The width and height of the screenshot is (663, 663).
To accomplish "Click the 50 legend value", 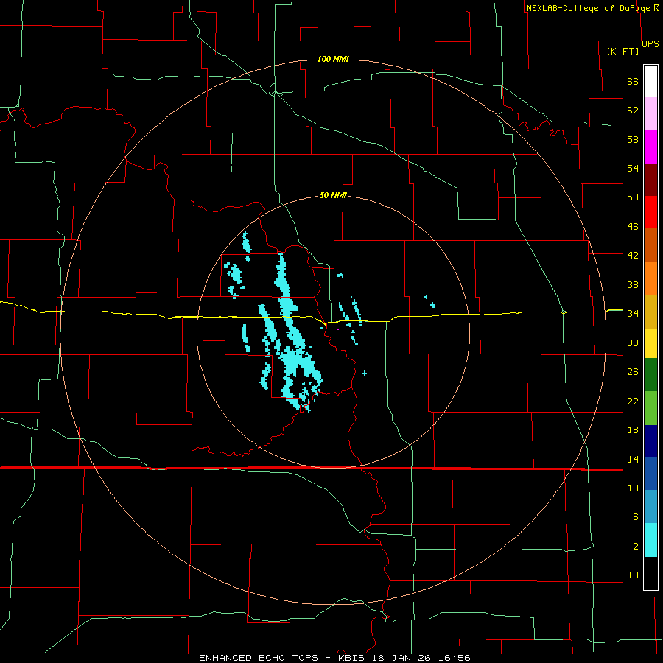I will 633,197.
